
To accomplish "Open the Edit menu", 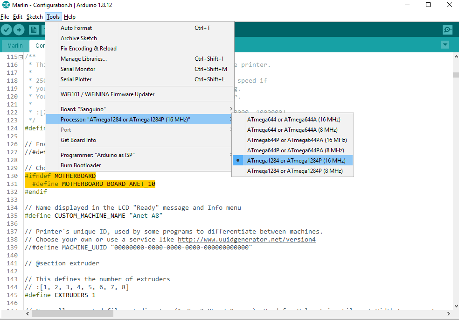I will [x=18, y=17].
